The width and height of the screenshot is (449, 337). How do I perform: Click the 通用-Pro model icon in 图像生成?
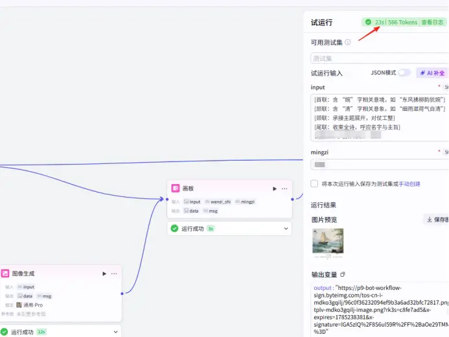[19, 305]
